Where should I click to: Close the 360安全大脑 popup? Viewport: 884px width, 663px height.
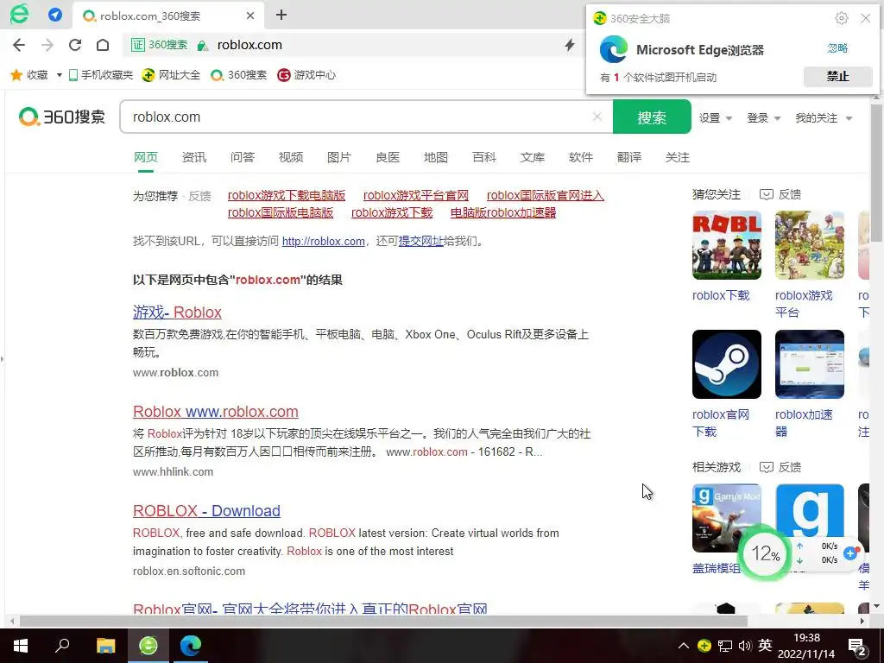coord(865,18)
